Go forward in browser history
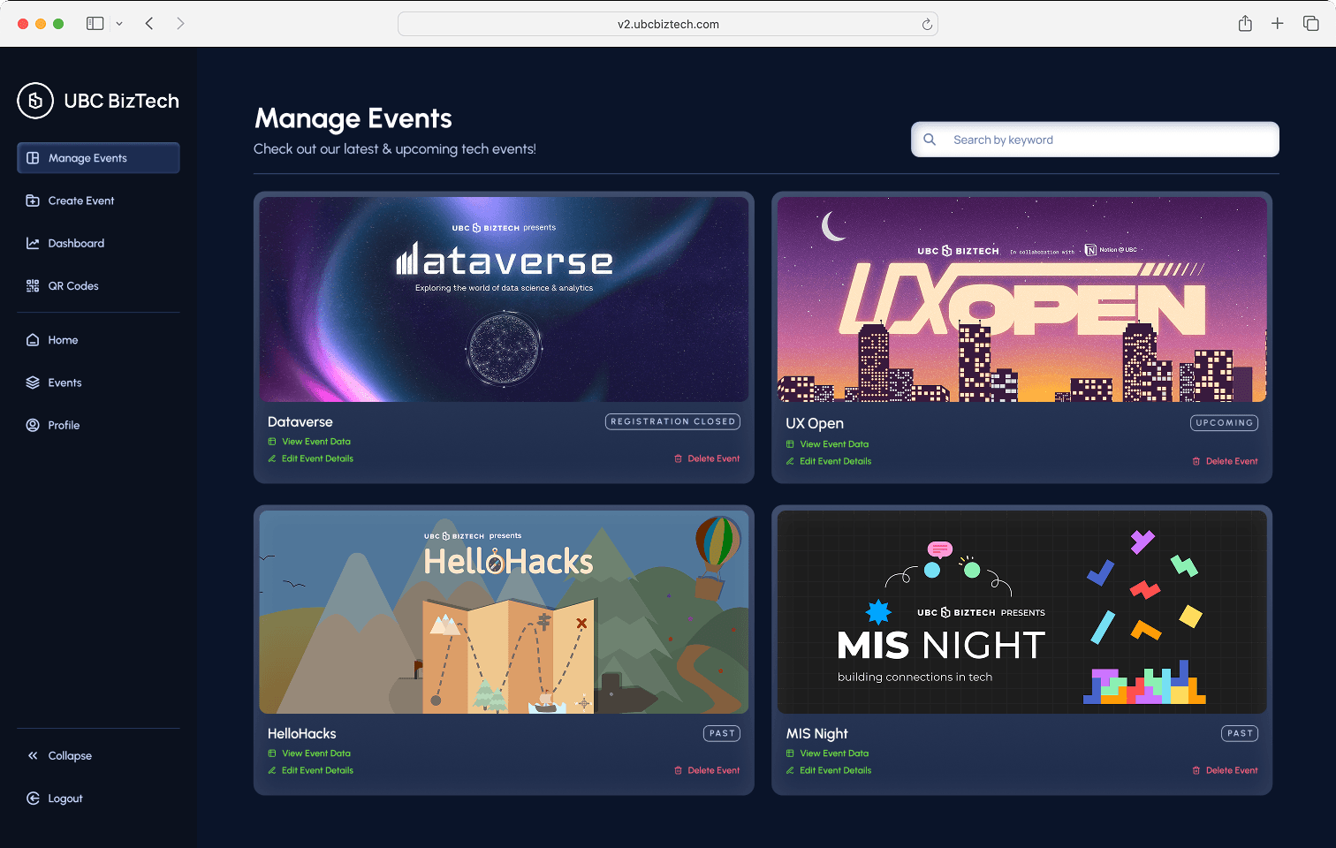This screenshot has height=848, width=1336. point(180,23)
